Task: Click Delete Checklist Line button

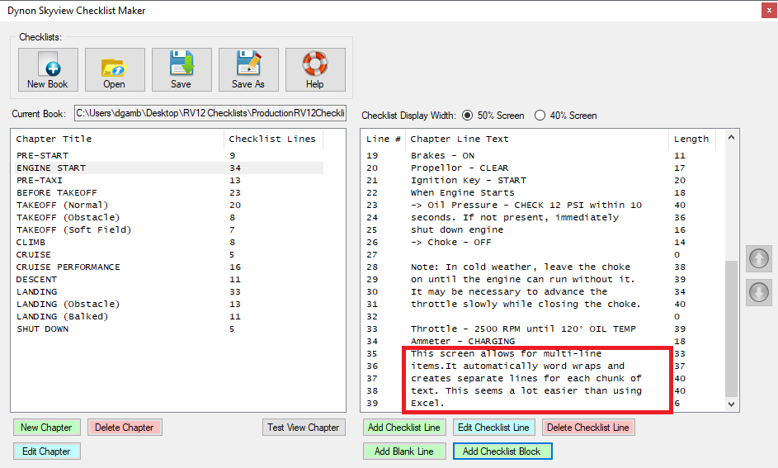Action: click(588, 428)
